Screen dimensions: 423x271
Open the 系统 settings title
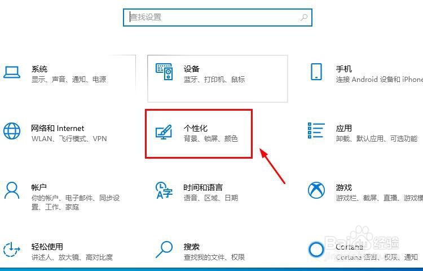39,69
